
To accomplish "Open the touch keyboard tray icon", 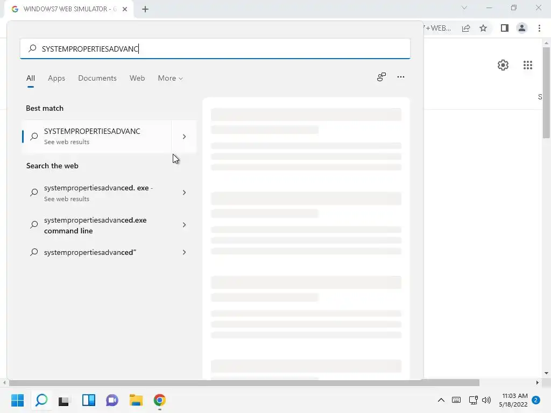I will (x=456, y=400).
